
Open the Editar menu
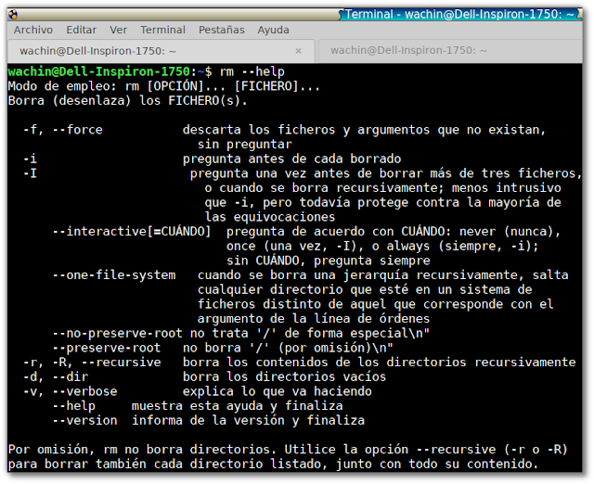pos(81,30)
